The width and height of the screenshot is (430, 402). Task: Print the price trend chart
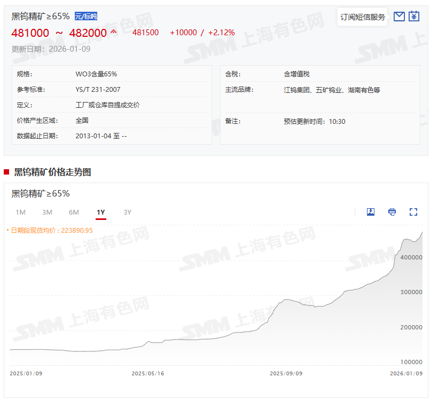392,212
